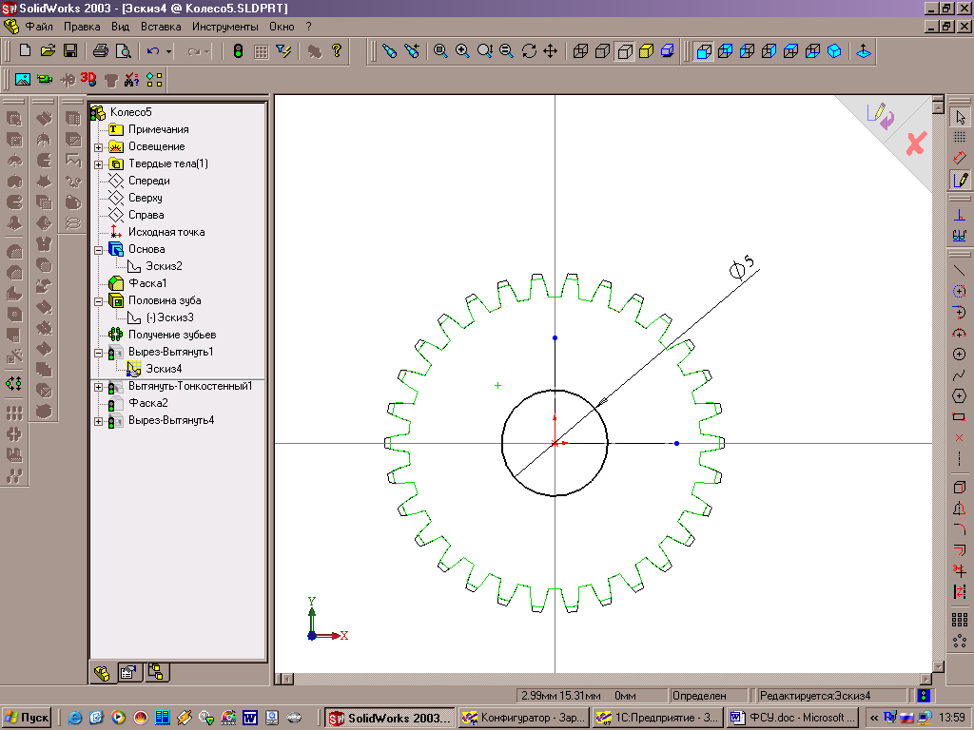Open the Вид menu
Screen dimensions: 974x730
pos(121,27)
